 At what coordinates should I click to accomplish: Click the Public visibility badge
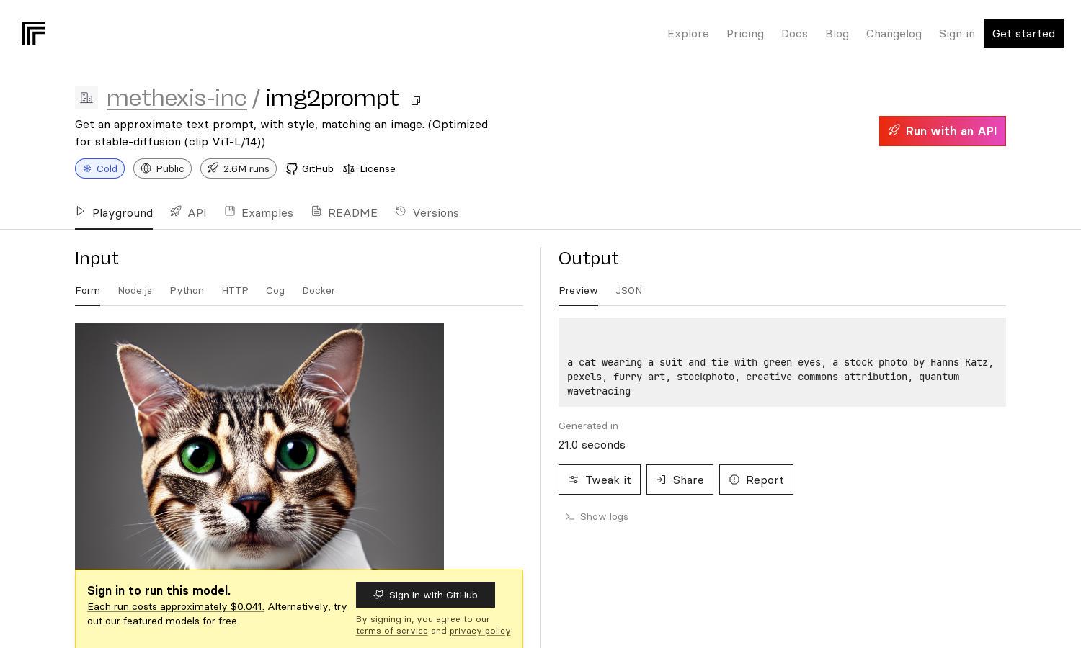click(x=162, y=168)
